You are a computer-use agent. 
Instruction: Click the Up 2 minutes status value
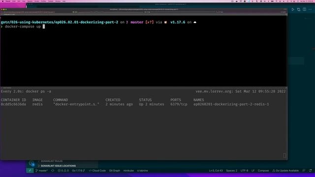[152, 104]
